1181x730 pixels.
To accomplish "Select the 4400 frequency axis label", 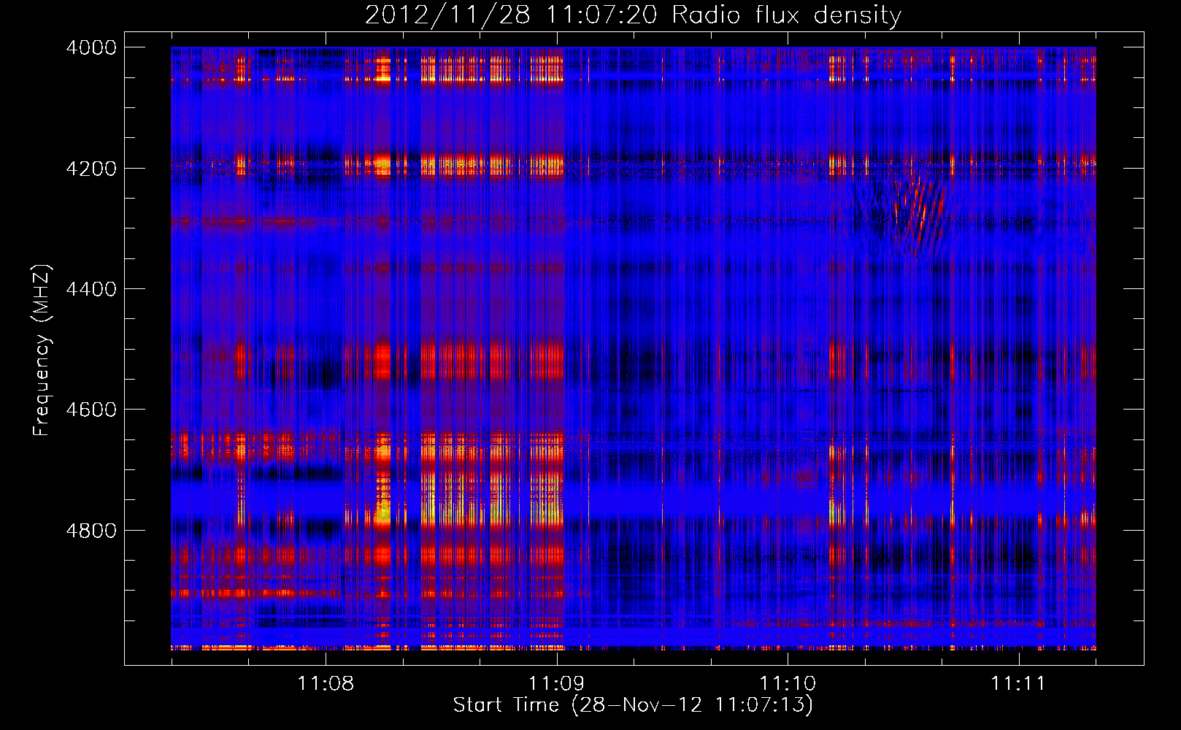I will pyautogui.click(x=91, y=289).
